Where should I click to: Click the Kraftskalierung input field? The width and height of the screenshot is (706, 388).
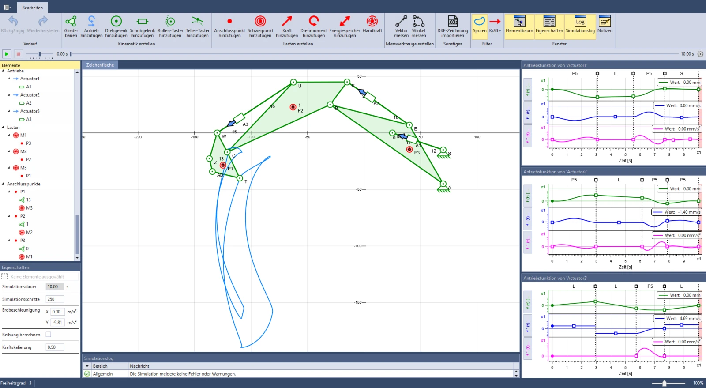[x=55, y=347]
